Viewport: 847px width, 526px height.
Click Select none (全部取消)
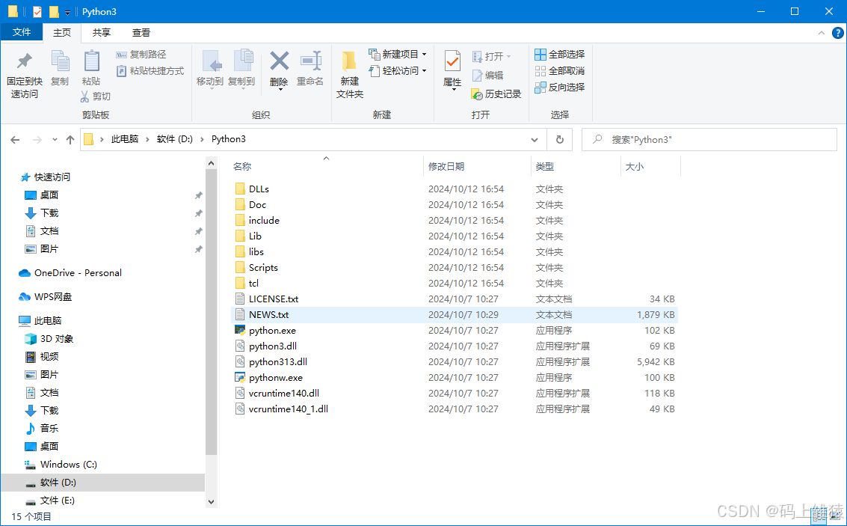tap(560, 71)
